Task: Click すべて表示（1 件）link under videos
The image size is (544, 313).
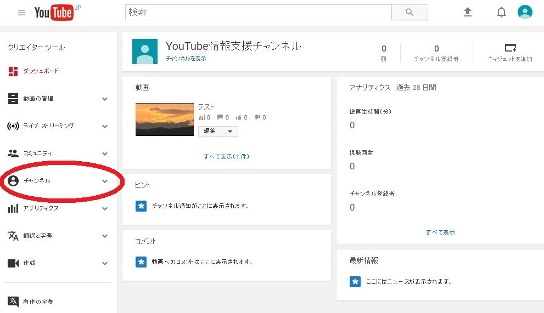Action: [x=227, y=156]
